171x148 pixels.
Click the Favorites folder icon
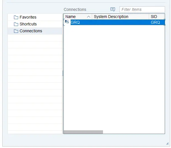click(16, 17)
